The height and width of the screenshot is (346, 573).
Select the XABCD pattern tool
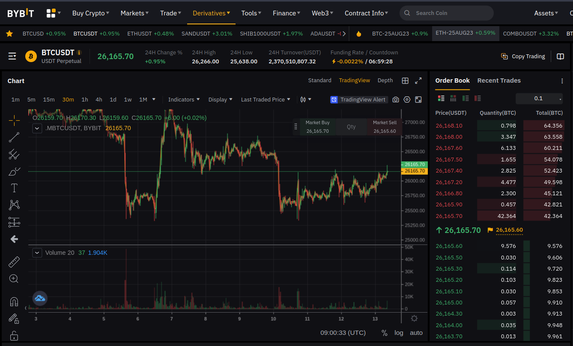(x=14, y=205)
